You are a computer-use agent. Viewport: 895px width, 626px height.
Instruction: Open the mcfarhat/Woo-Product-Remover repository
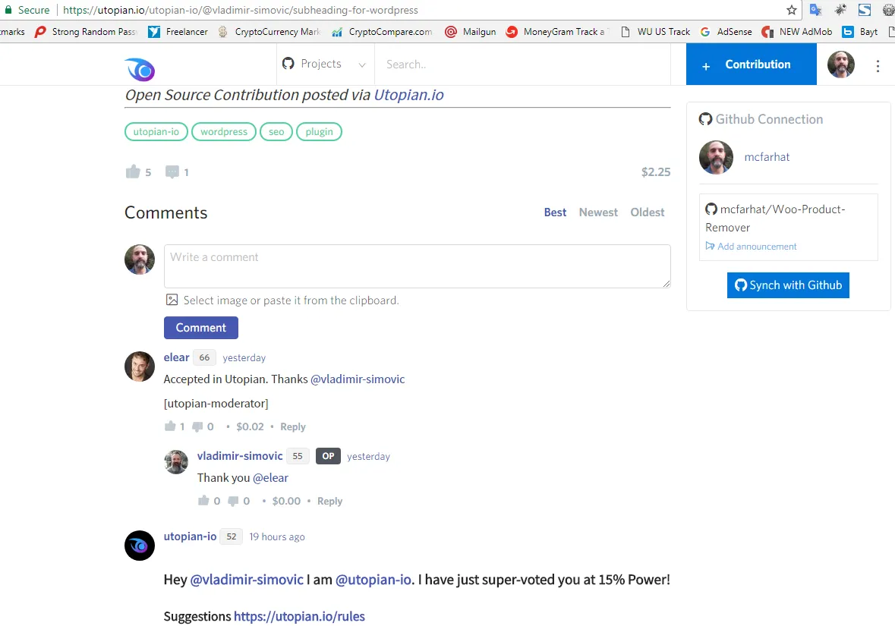click(x=775, y=218)
